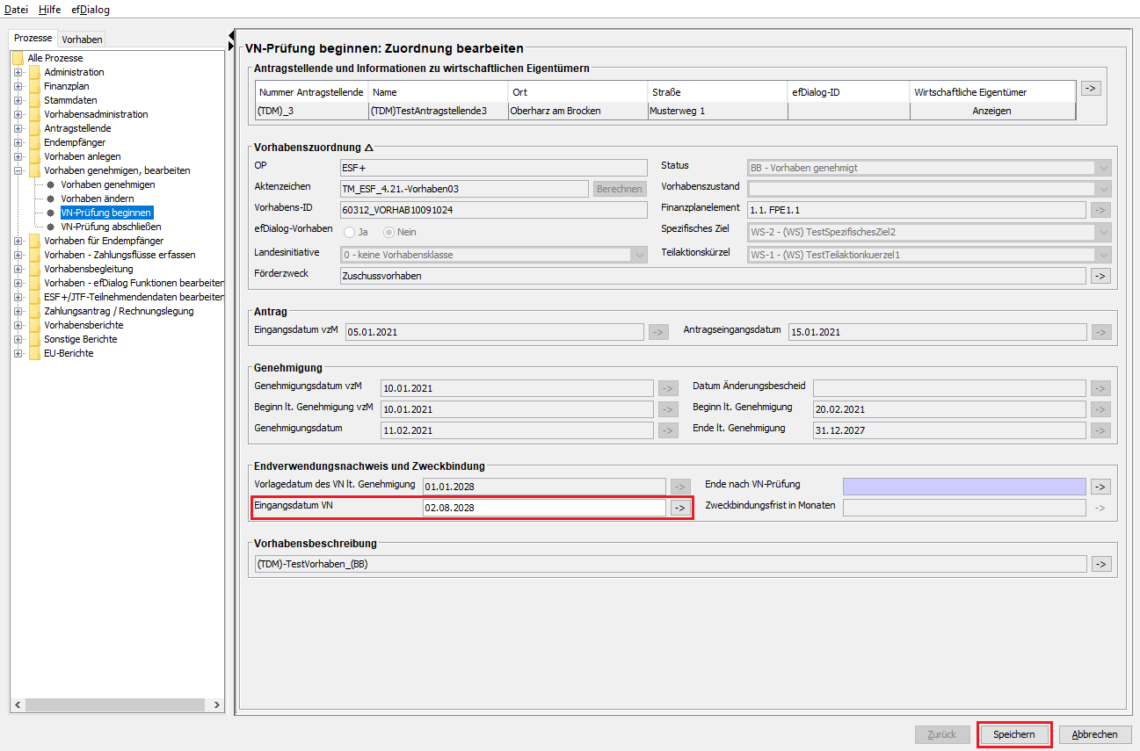Screen dimensions: 1140x751
Task: Expand the Administration tree node
Action: pos(18,72)
